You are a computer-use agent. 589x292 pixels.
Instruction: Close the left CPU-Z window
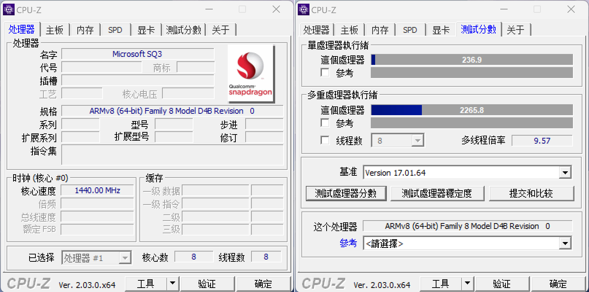(x=276, y=9)
